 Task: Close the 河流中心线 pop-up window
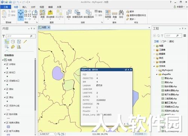click(131, 70)
